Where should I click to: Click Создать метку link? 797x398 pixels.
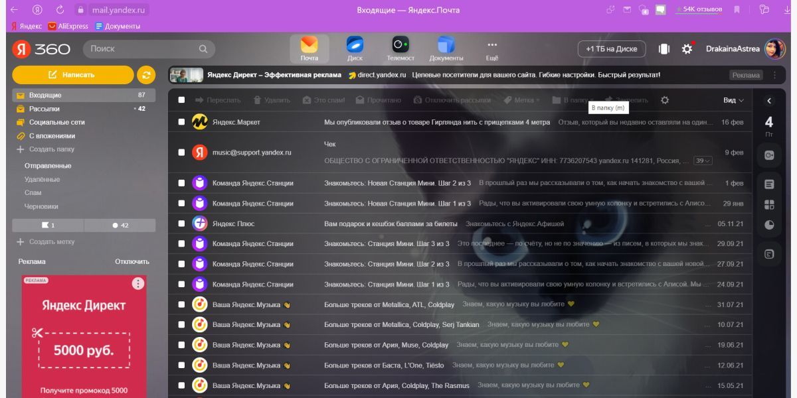(x=45, y=242)
